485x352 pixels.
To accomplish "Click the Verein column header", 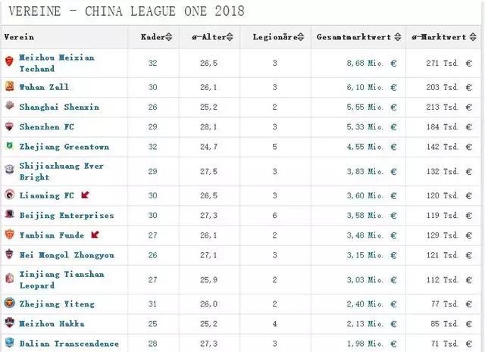I will point(20,36).
